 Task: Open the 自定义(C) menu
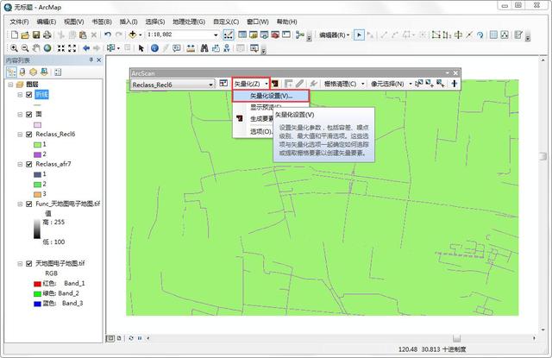tap(226, 22)
